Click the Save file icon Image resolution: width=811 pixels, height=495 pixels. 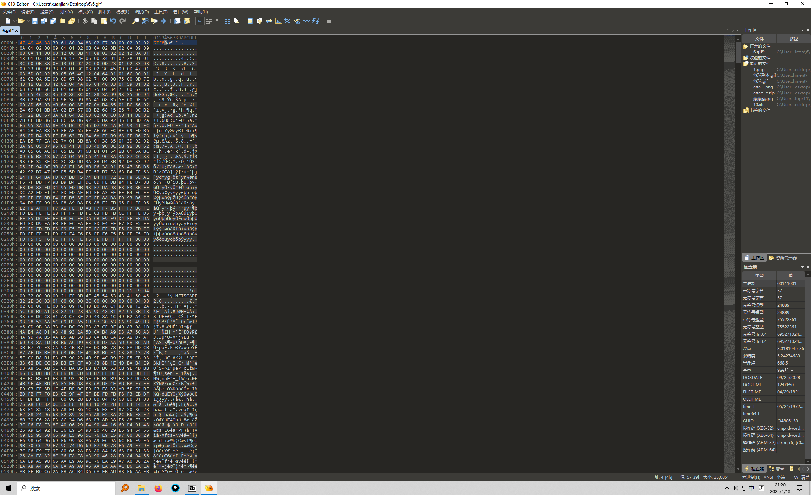tap(34, 21)
